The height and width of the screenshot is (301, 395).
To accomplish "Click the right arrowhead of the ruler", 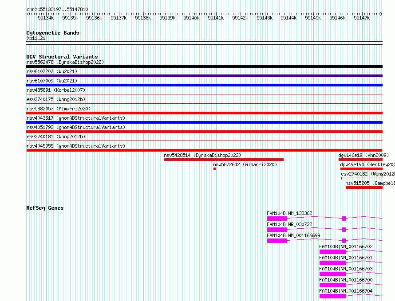I will click(381, 14).
